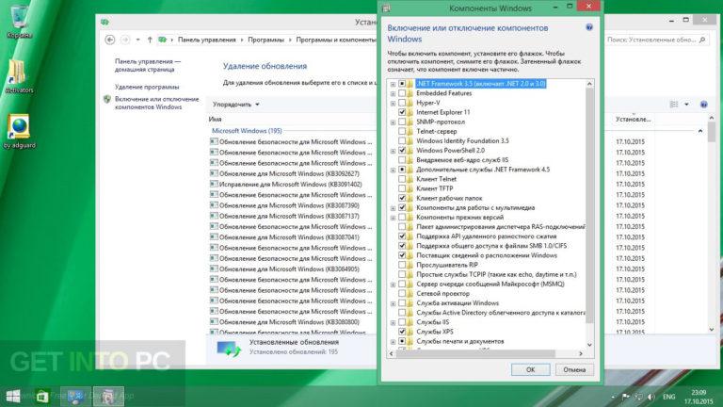This screenshot has height=407, width=723.
Task: Select update KB3092627 in the list
Action: pos(289,174)
